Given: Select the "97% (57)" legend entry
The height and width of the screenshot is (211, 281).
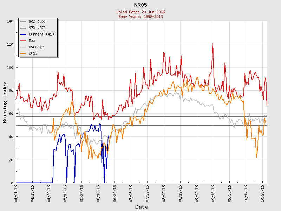Looking at the screenshot, I should (x=36, y=28).
